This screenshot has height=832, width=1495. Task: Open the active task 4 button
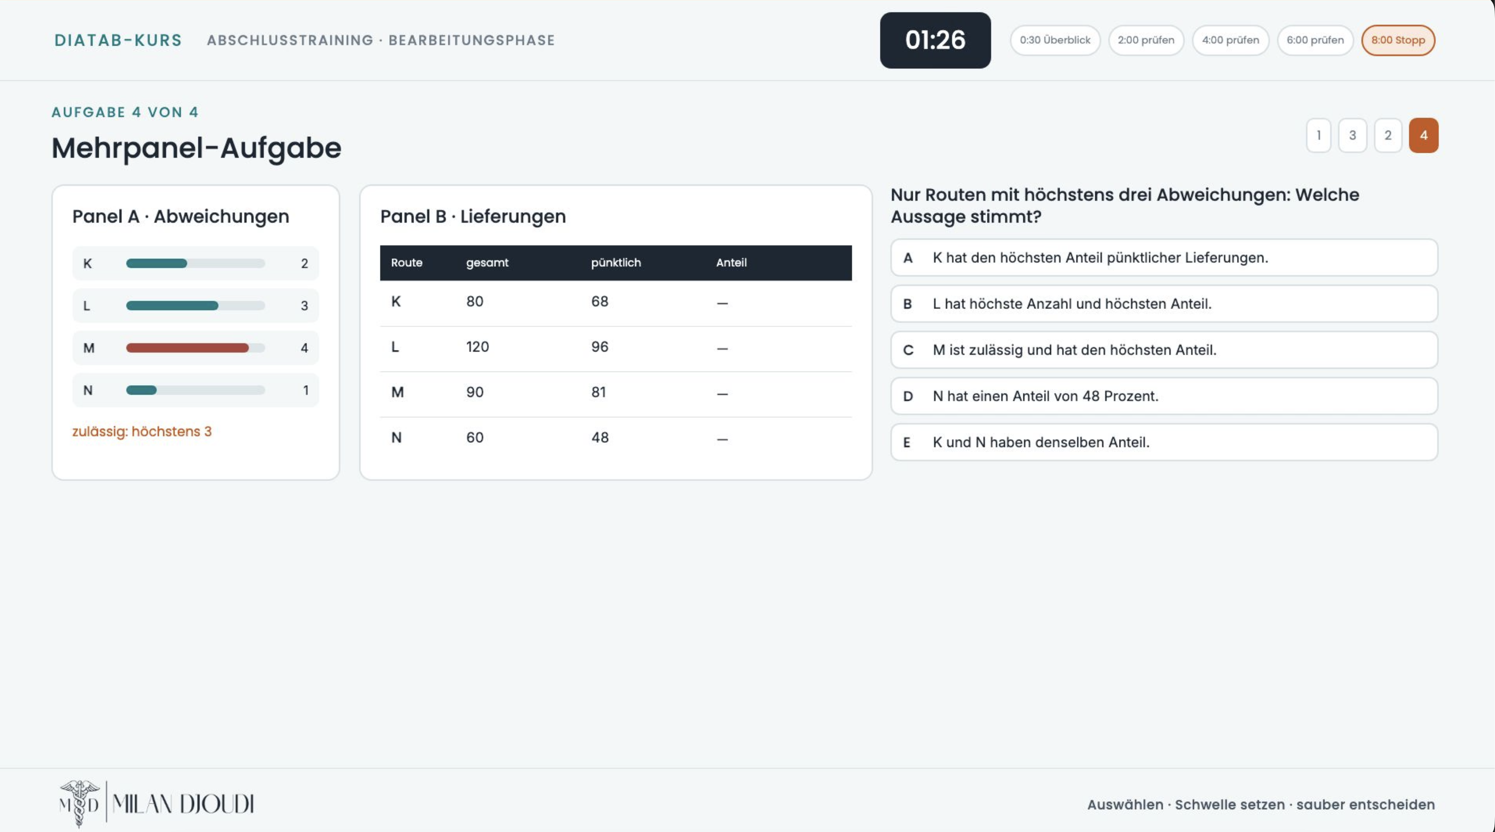(1423, 135)
